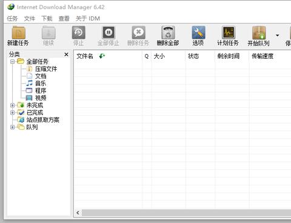291x223 pixels.
Task: Click the 站点抓取方案 IE icon
Action: click(21, 120)
